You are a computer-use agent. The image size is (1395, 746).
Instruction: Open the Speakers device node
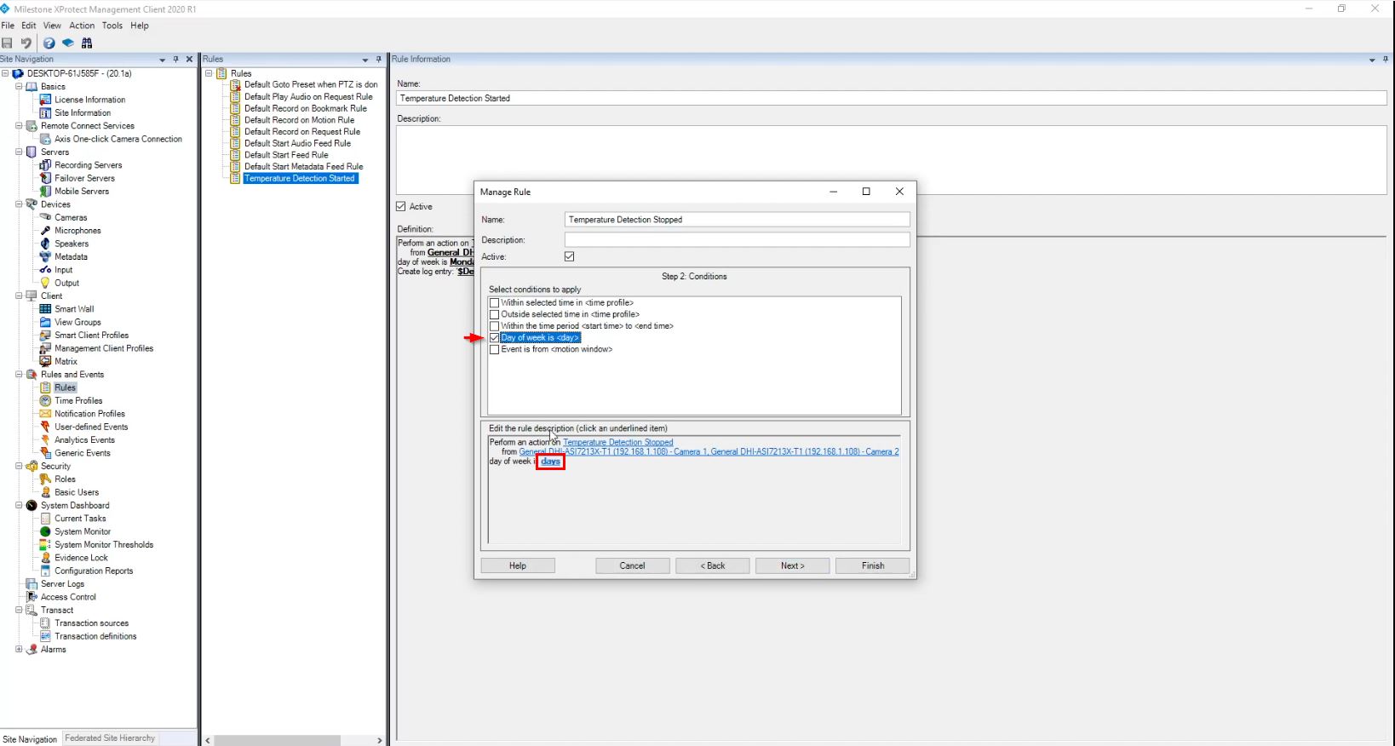click(x=72, y=244)
